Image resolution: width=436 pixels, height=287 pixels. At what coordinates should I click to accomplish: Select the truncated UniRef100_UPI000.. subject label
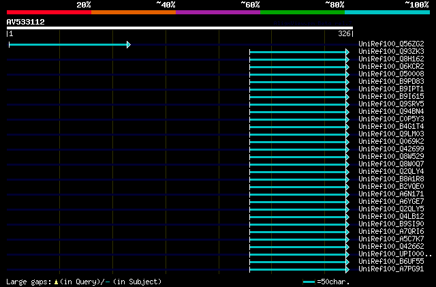pos(395,254)
